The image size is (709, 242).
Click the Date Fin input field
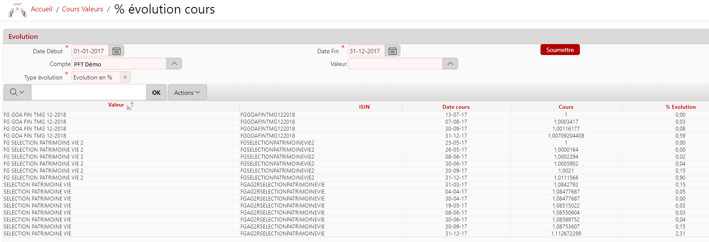pos(366,51)
